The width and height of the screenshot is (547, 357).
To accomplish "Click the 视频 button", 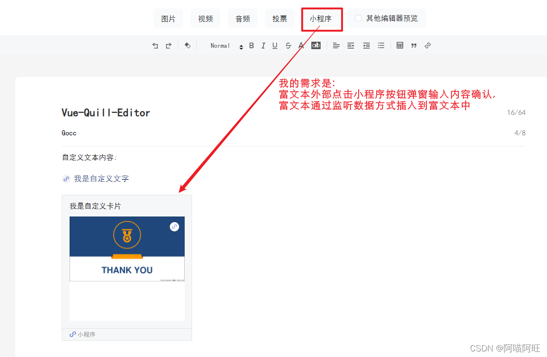I will click(206, 19).
